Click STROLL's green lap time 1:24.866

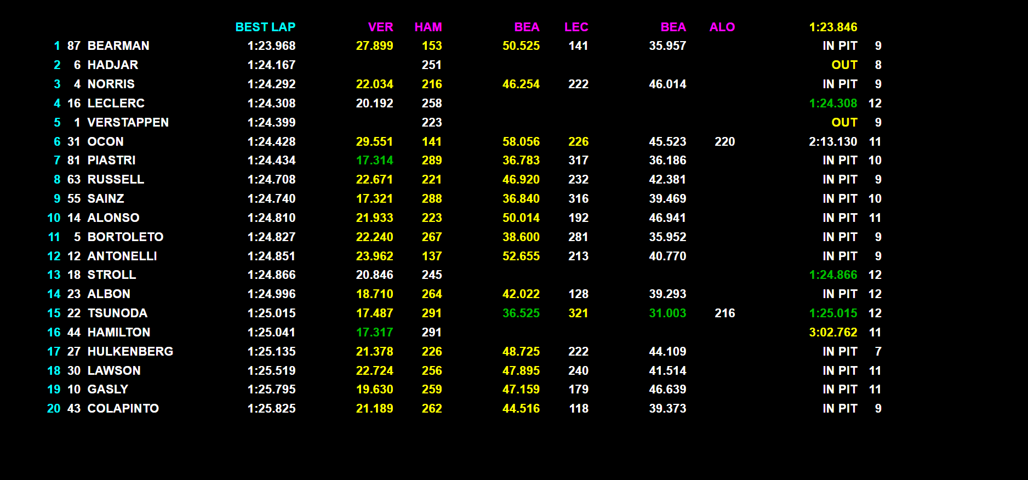point(833,275)
